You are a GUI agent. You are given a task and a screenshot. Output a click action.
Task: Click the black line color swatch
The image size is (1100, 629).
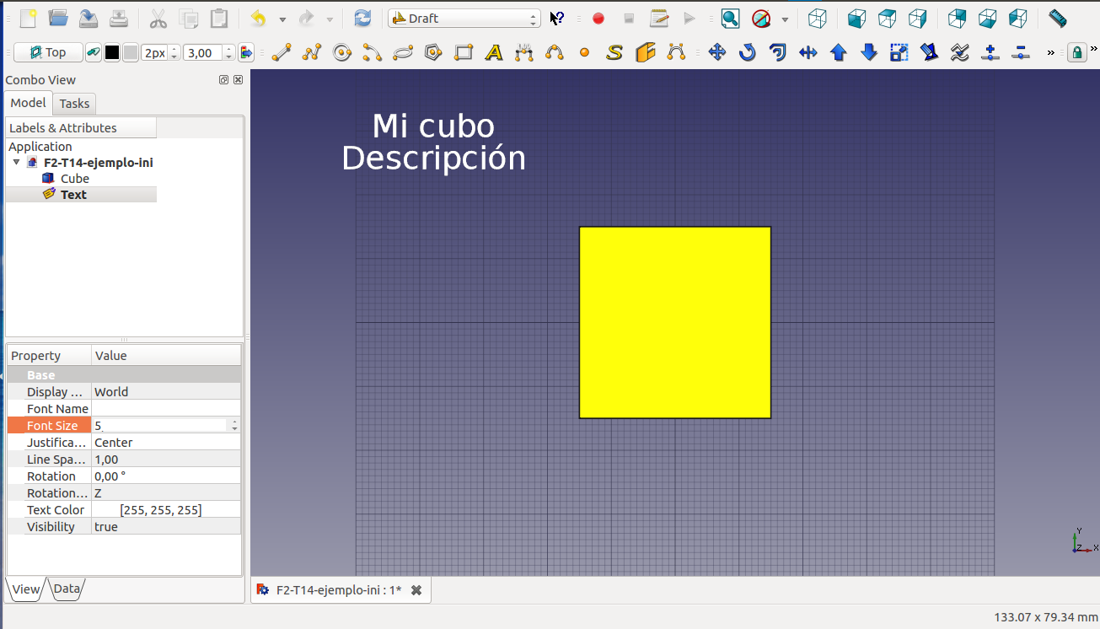(112, 53)
